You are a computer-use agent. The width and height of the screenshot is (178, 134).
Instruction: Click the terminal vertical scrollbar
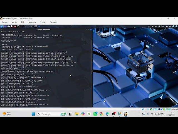coord(91,57)
